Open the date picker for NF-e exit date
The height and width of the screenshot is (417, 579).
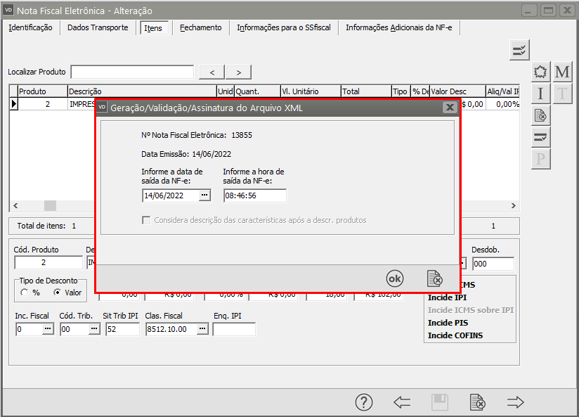click(x=204, y=195)
